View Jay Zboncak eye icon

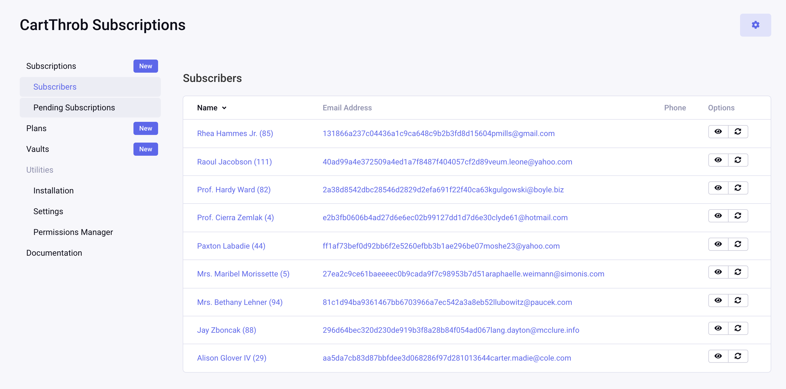(718, 328)
